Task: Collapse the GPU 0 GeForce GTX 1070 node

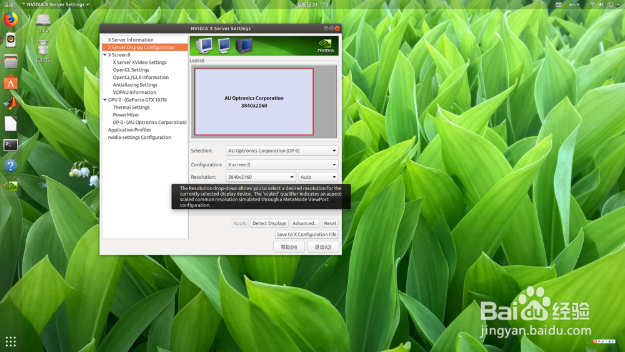Action: (105, 99)
